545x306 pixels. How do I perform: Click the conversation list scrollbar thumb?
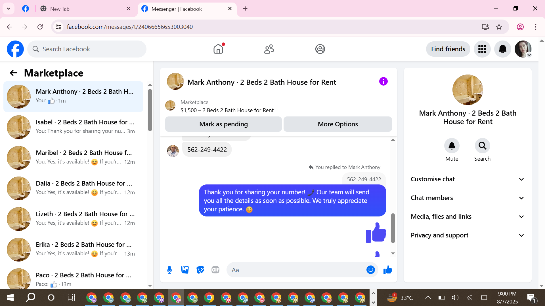coord(150,110)
